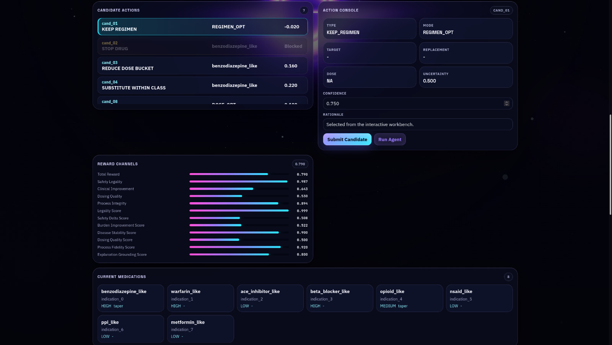
Task: Open the ace_inhibitor_like medication card
Action: coord(270,298)
